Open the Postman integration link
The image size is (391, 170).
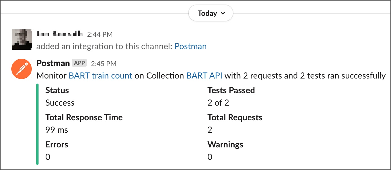coord(190,46)
